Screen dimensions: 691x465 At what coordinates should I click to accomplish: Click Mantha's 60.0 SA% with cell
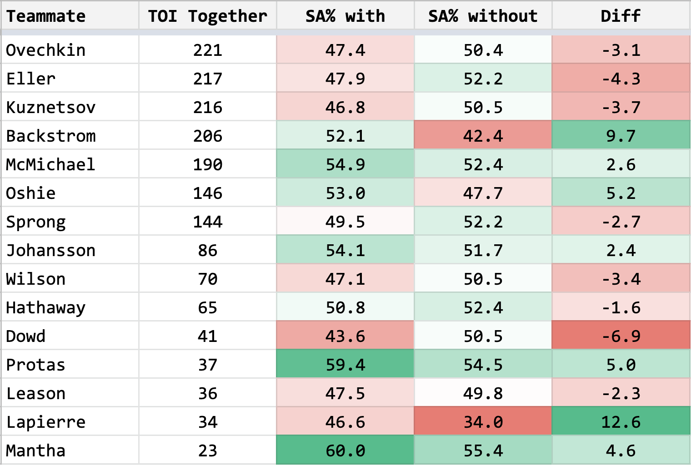(x=345, y=450)
